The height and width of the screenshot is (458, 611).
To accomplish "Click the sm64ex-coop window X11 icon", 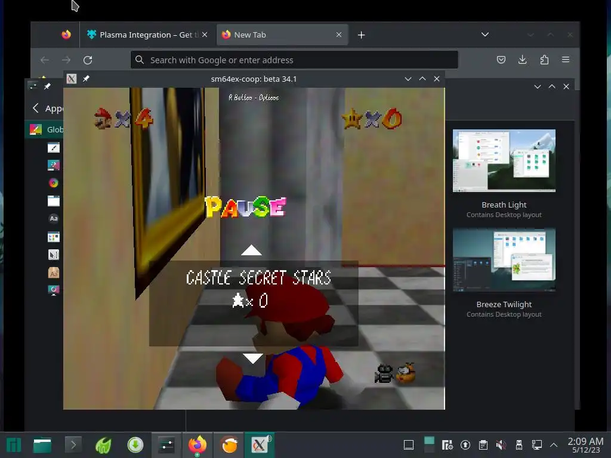I will pos(72,79).
